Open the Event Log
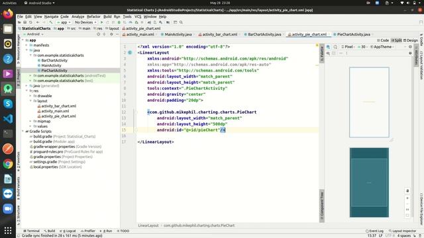 (374, 231)
